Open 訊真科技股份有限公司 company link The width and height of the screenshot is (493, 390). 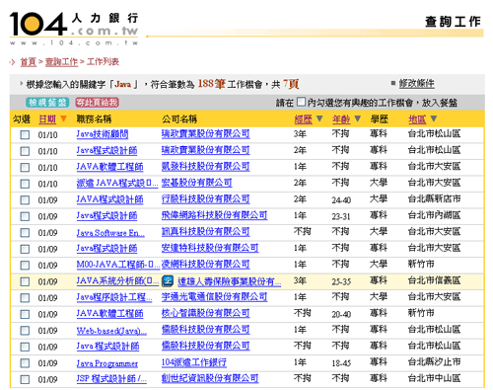205,232
